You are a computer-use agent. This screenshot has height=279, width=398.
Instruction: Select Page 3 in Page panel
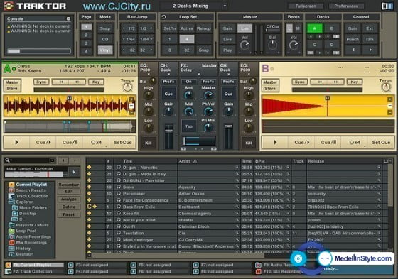[x=86, y=43]
